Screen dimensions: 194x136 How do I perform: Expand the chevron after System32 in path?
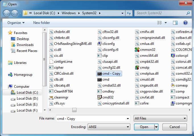(x=100, y=13)
